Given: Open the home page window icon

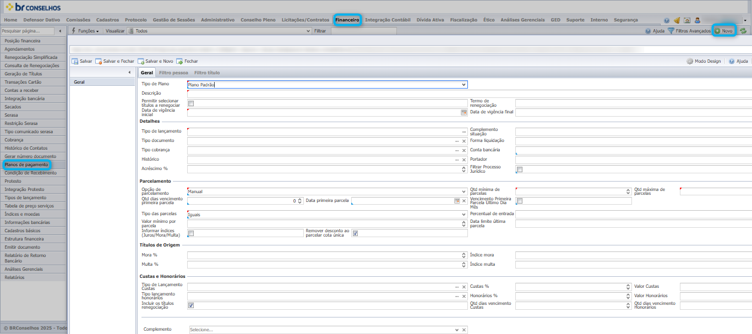Looking at the screenshot, I should point(687,20).
